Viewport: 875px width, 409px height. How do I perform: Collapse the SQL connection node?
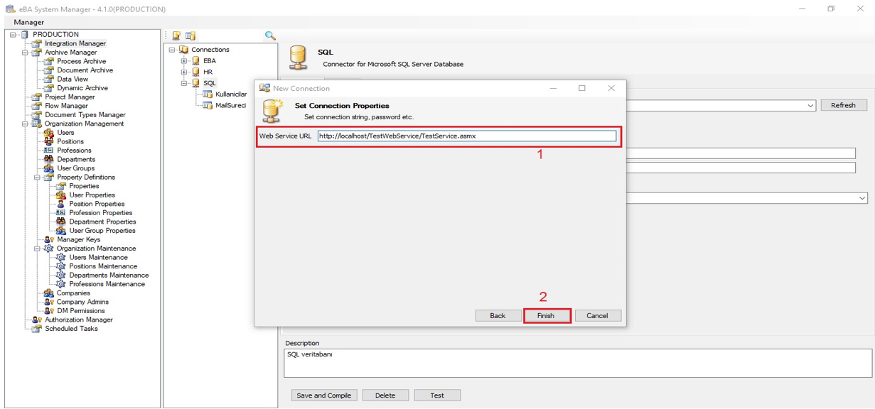[184, 83]
